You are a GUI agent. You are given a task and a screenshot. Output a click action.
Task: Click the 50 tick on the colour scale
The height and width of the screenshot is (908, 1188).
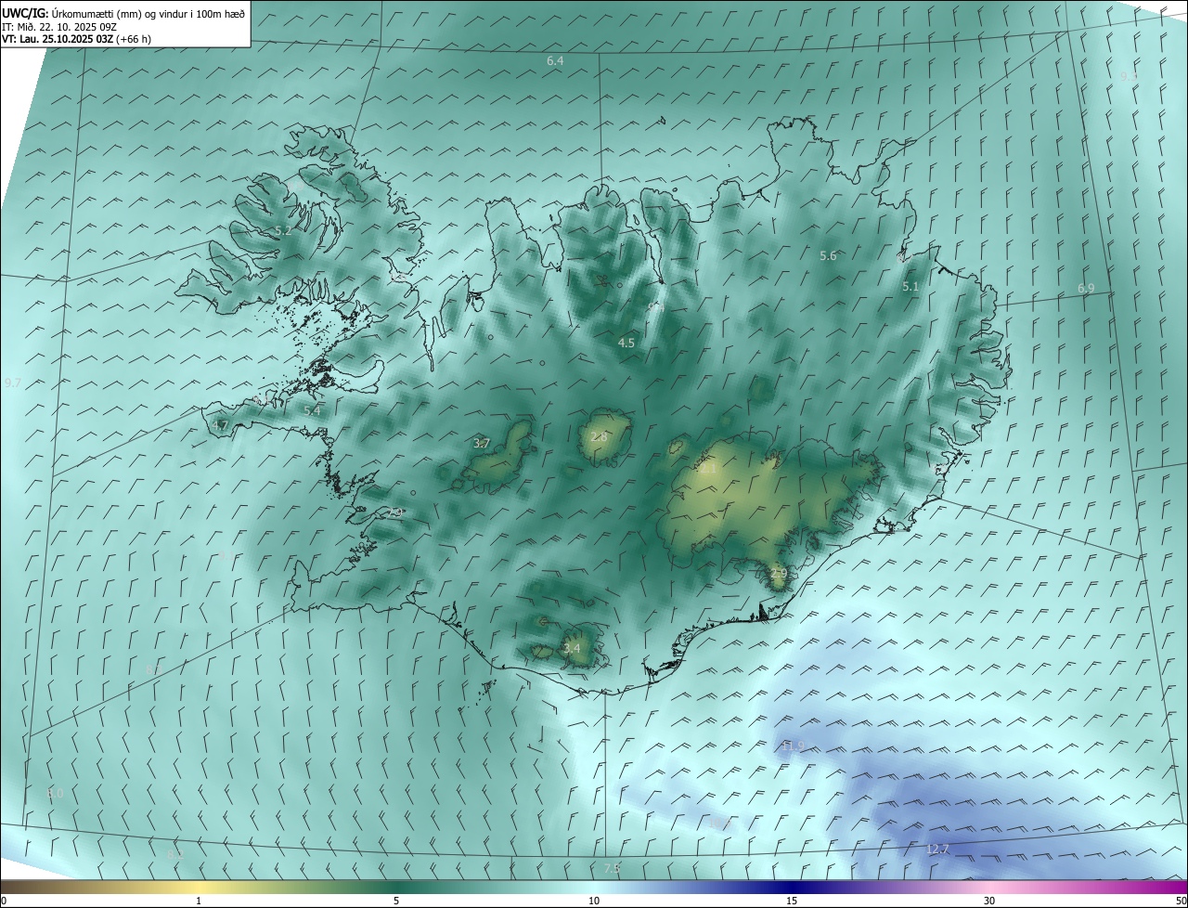pos(1181,901)
